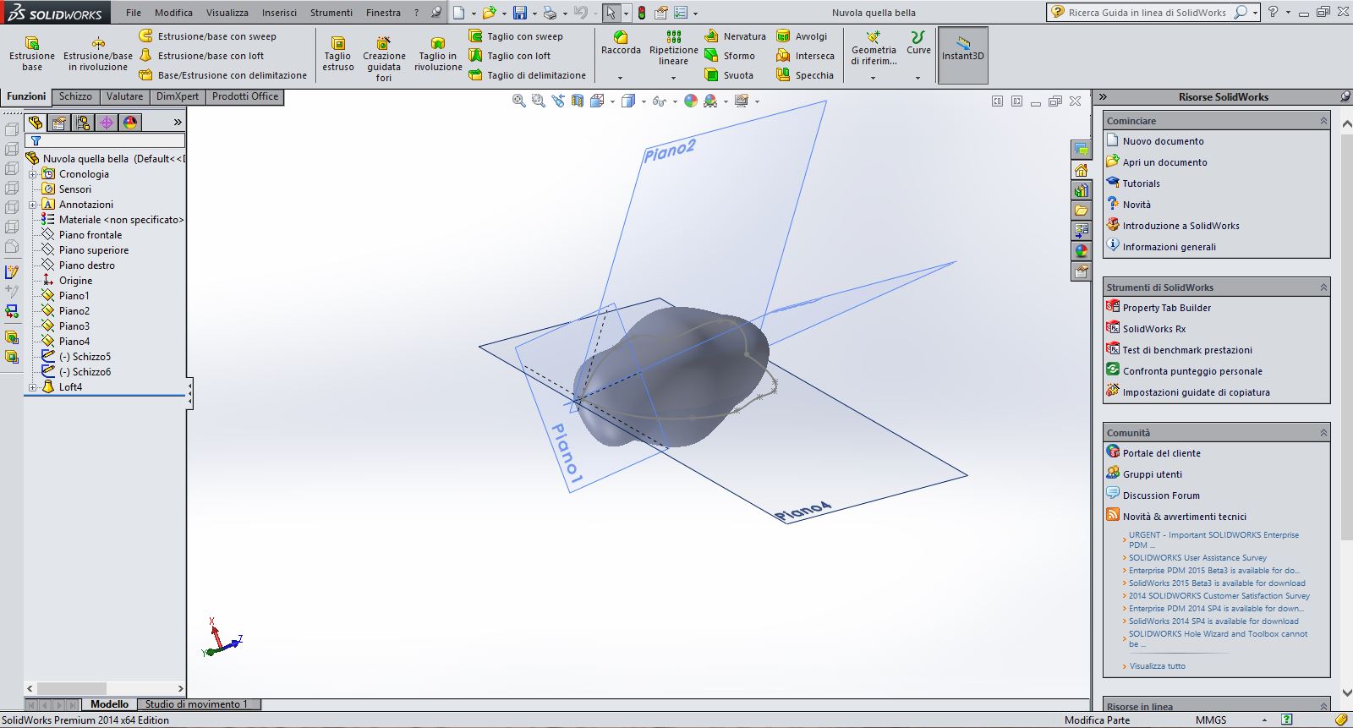This screenshot has height=728, width=1353.
Task: Select the Curve tool
Action: (918, 44)
